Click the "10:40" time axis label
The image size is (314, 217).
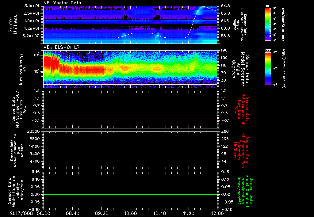159,213
